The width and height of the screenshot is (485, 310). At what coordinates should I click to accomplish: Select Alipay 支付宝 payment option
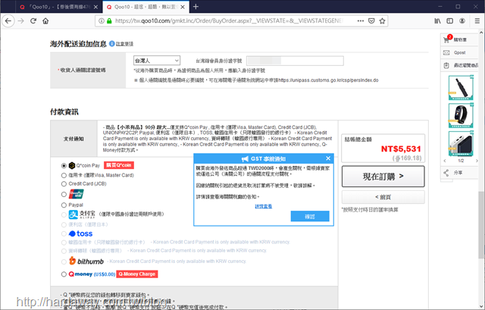click(64, 214)
